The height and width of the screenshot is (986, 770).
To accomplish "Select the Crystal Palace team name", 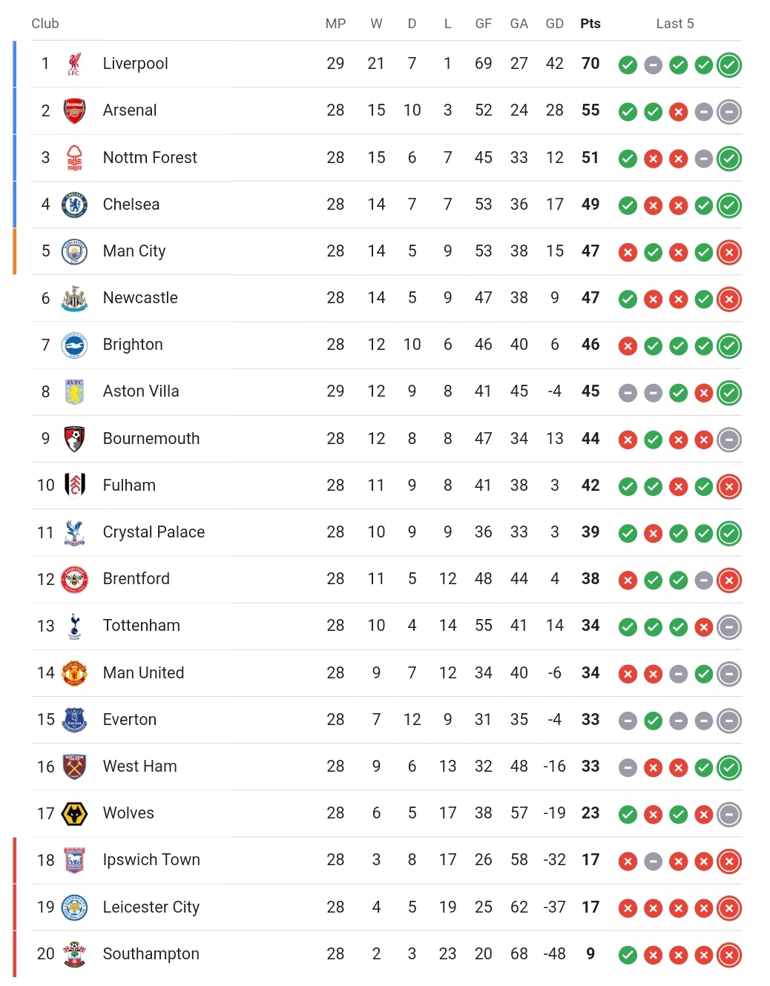I will (154, 532).
